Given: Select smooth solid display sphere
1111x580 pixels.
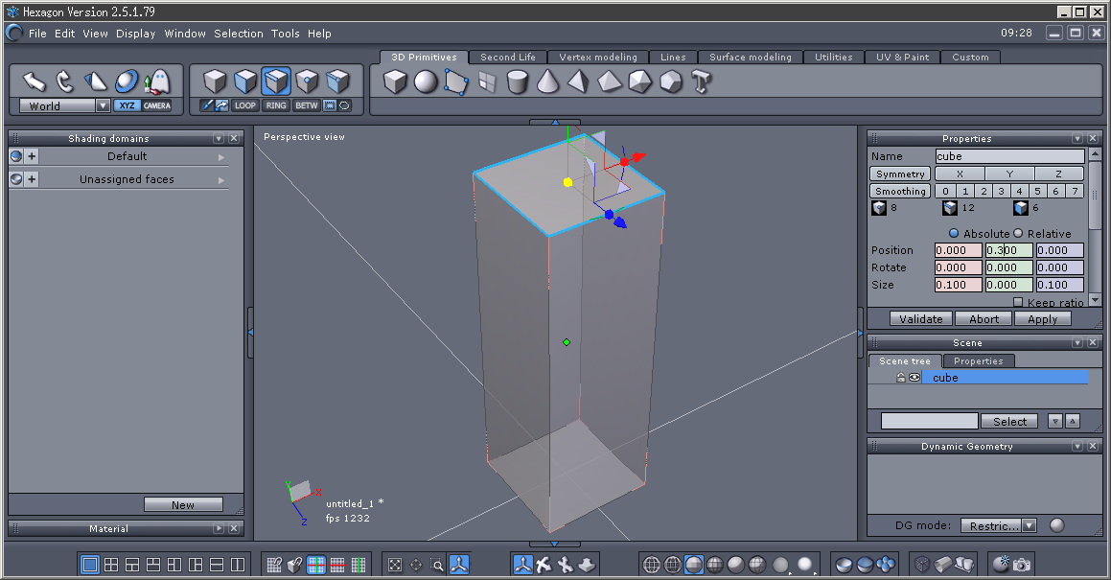Looking at the screenshot, I should pyautogui.click(x=736, y=565).
